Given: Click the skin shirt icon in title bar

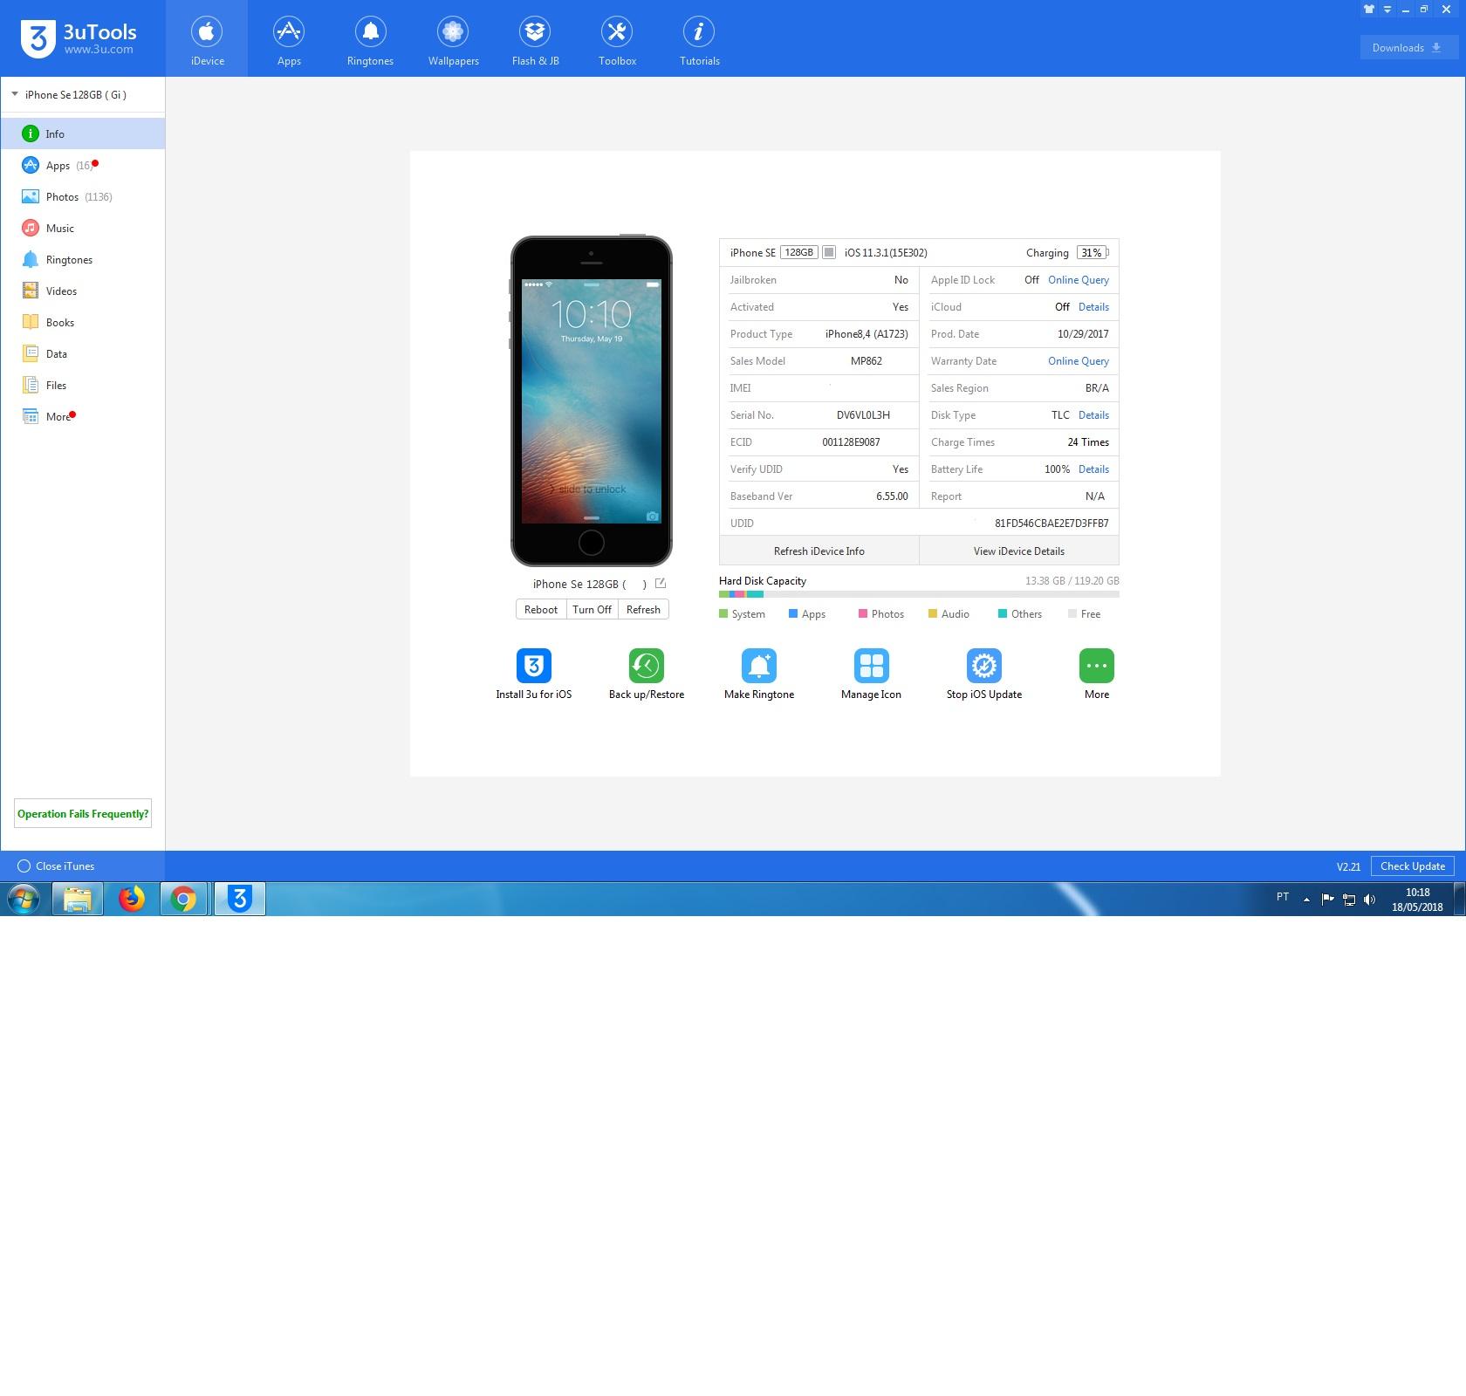Looking at the screenshot, I should click(1368, 10).
